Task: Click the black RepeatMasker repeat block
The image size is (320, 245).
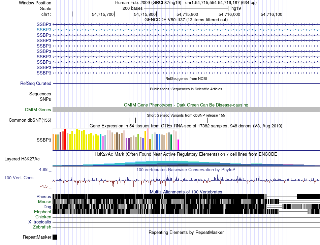Action: (55, 237)
